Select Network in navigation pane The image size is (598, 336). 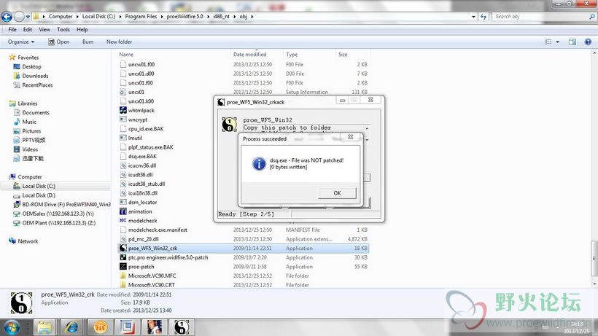click(x=28, y=241)
